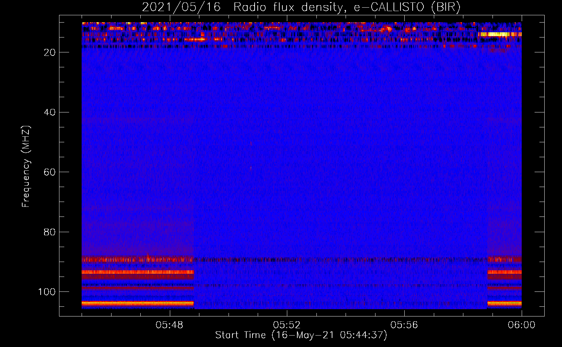The image size is (562, 347).
Task: Click the 40 MHz frequency tick label
Action: coord(50,112)
